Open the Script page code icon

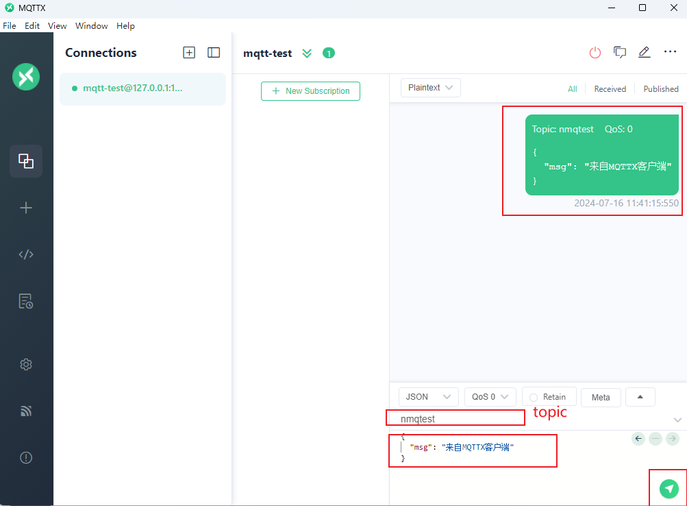pos(26,254)
